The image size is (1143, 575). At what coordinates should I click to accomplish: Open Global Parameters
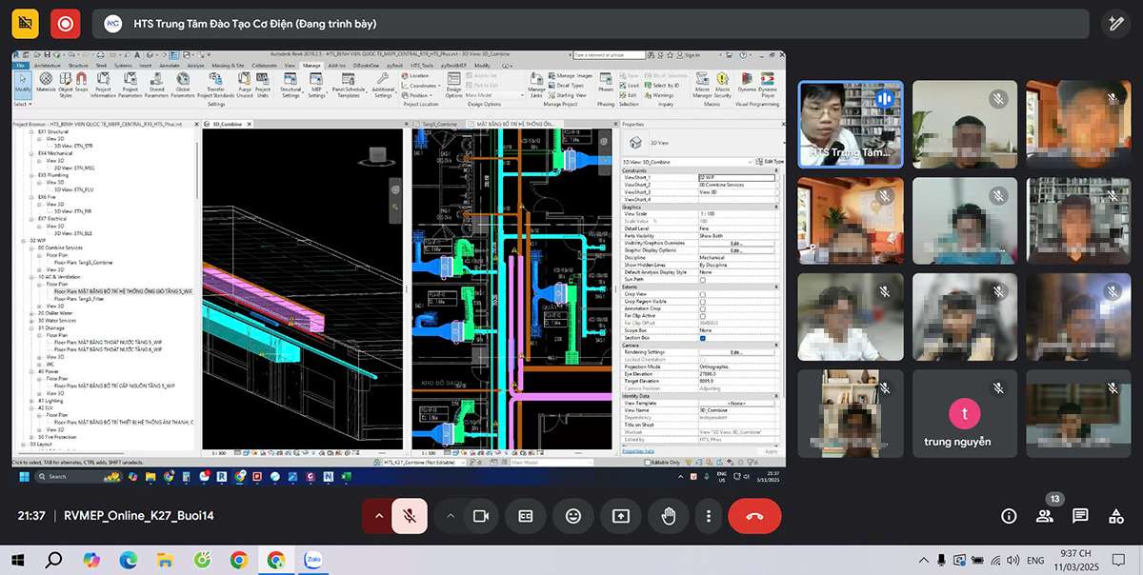183,85
